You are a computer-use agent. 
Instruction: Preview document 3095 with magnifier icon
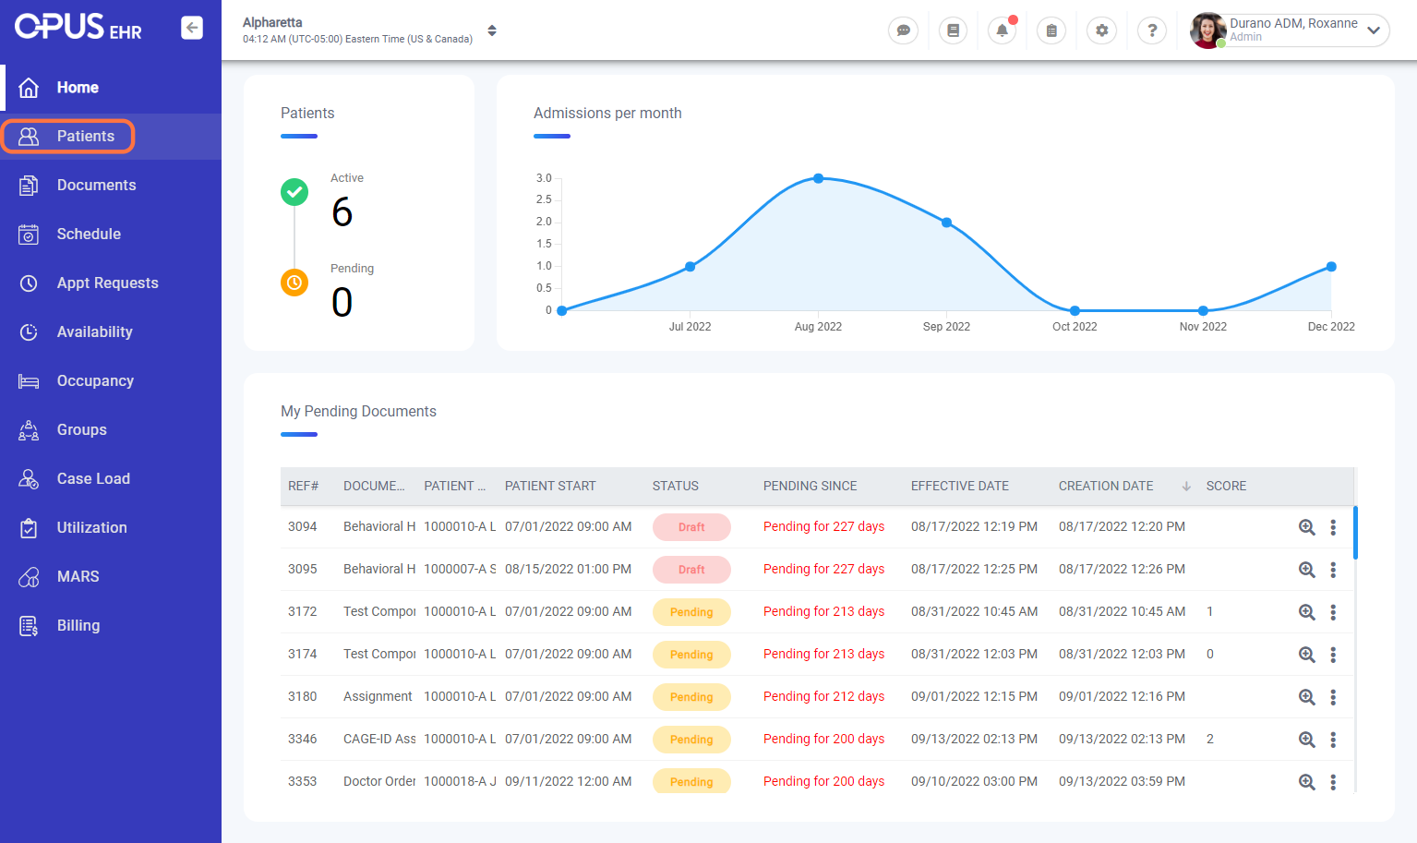tap(1307, 570)
